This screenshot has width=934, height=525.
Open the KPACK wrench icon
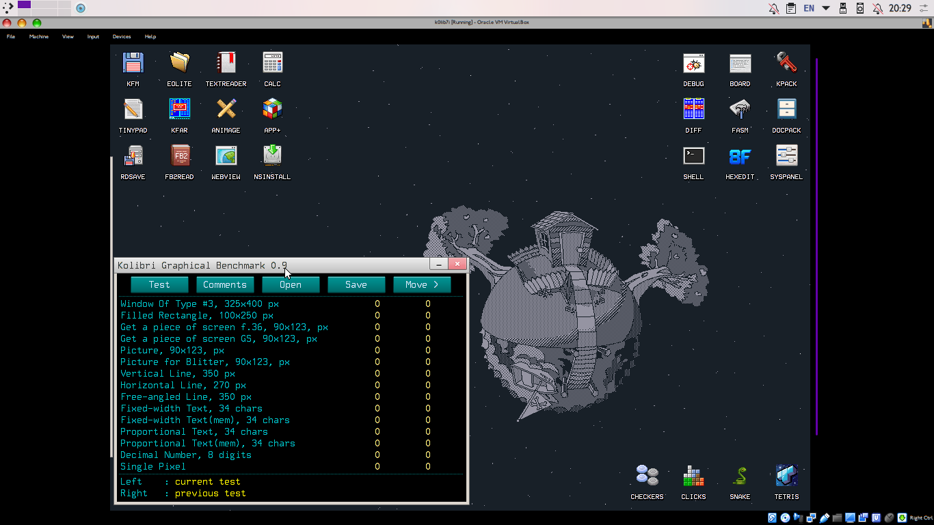(786, 63)
